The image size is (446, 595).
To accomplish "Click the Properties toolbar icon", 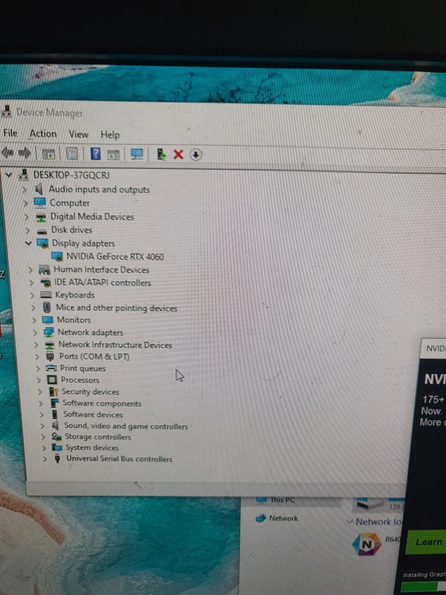I will coord(72,154).
